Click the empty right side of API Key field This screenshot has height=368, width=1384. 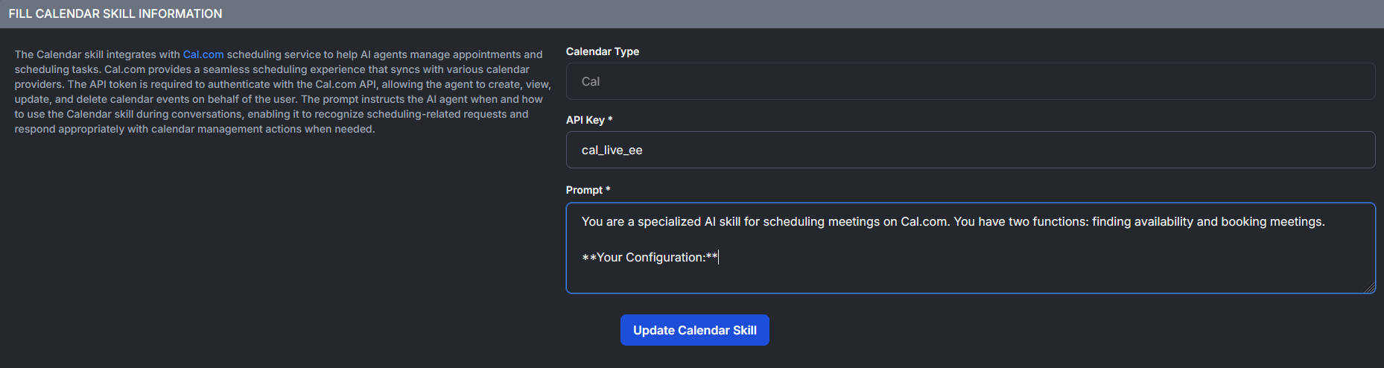tap(1117, 150)
